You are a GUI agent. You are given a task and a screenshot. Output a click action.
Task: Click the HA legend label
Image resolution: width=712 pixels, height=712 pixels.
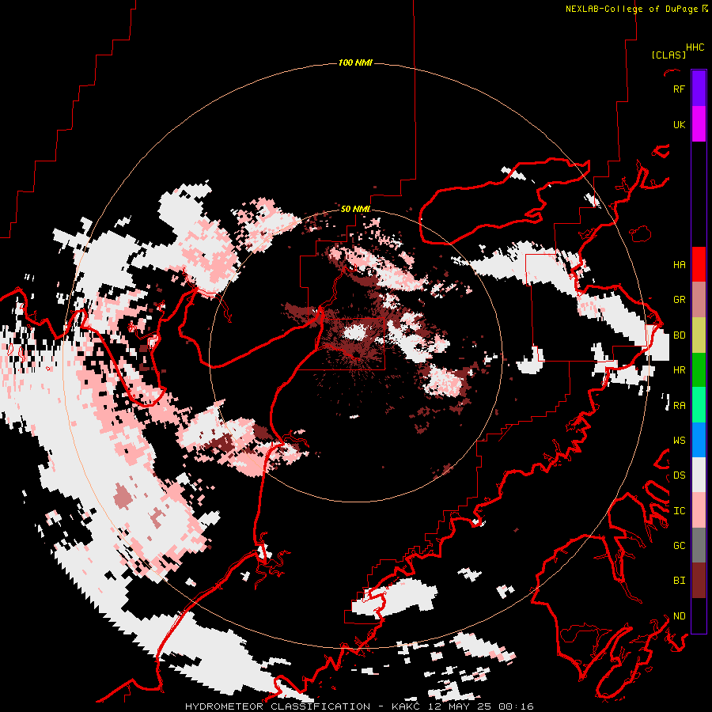coord(679,264)
